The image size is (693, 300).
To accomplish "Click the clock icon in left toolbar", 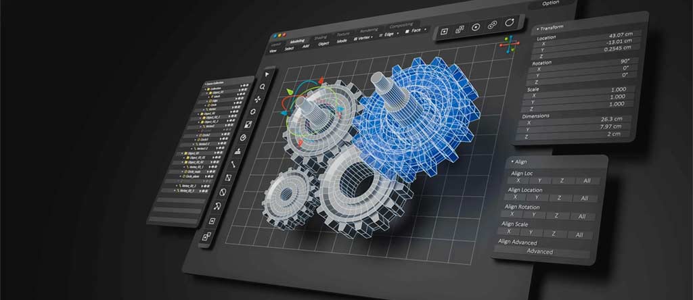I will tap(244, 137).
